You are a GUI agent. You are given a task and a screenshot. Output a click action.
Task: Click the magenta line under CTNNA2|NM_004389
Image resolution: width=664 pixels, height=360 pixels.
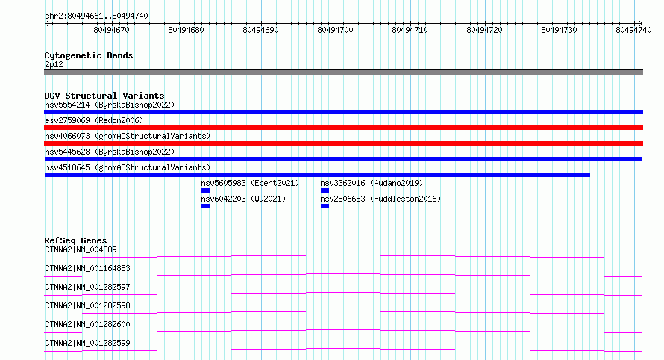343,256
